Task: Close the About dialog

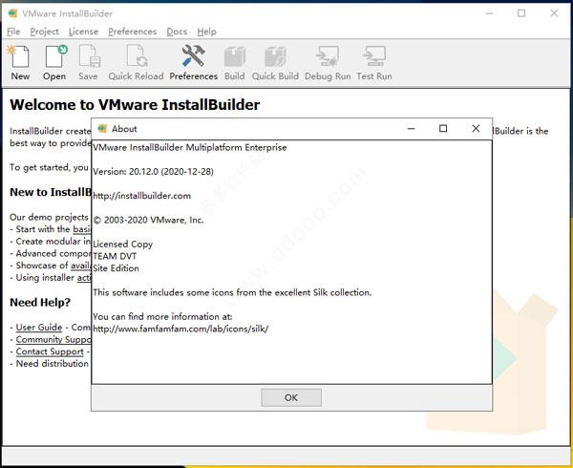Action: (x=476, y=129)
